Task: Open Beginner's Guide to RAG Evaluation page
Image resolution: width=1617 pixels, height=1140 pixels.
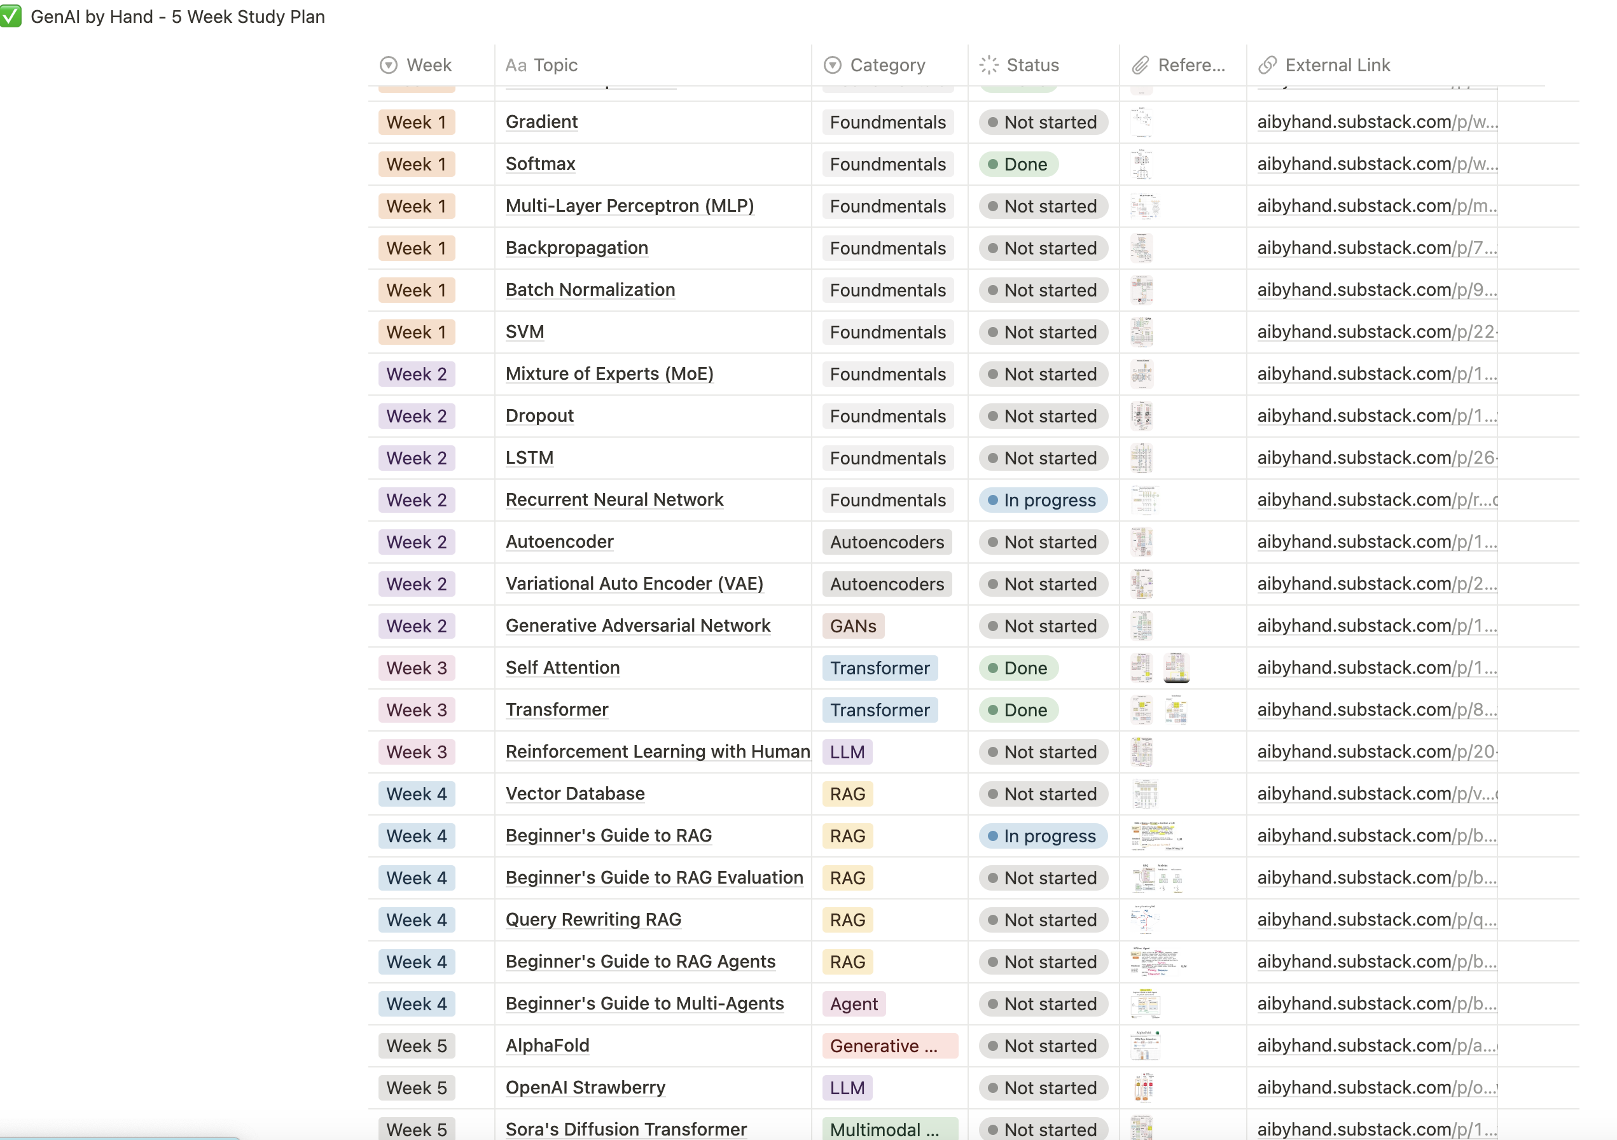Action: [655, 877]
